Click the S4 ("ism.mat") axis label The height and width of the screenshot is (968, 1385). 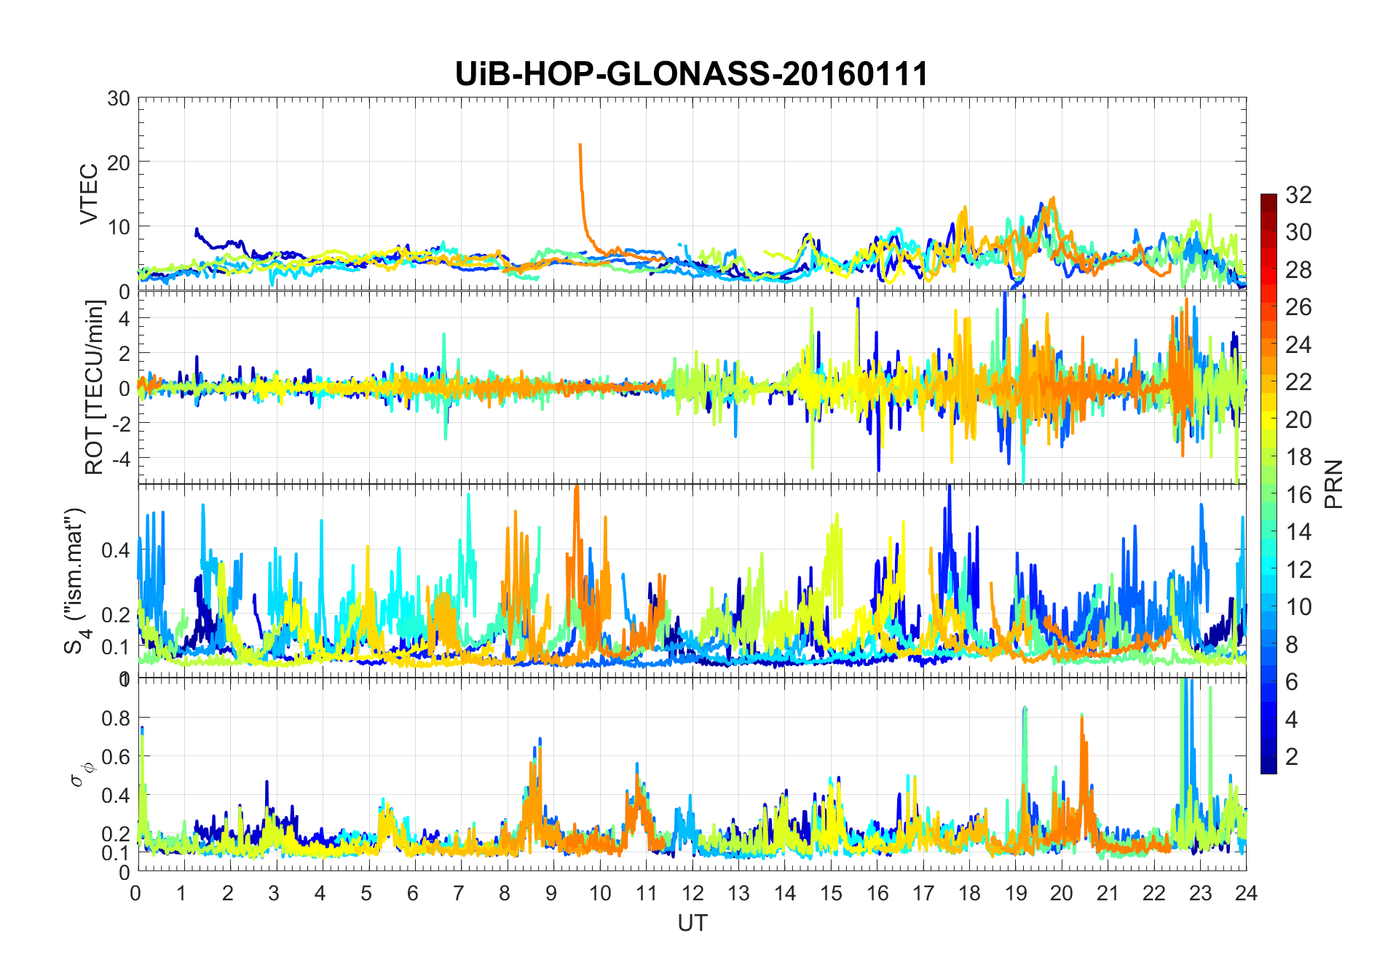pyautogui.click(x=77, y=581)
